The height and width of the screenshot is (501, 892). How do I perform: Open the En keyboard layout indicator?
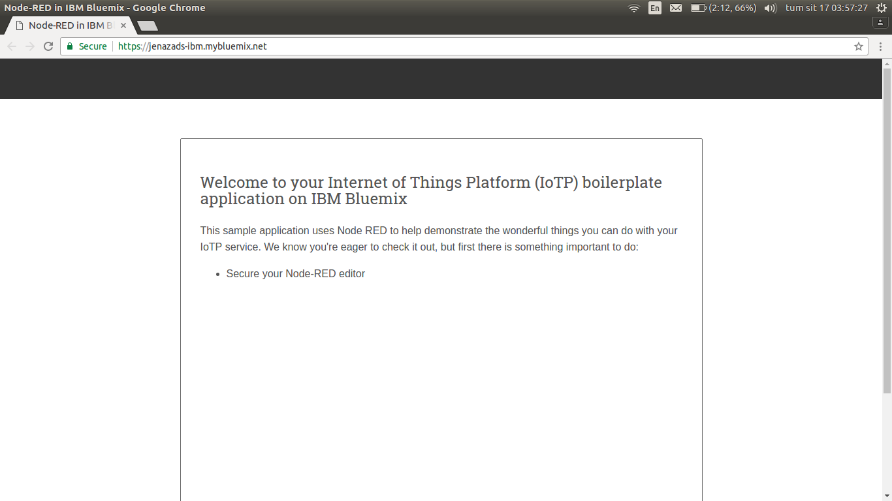(655, 8)
